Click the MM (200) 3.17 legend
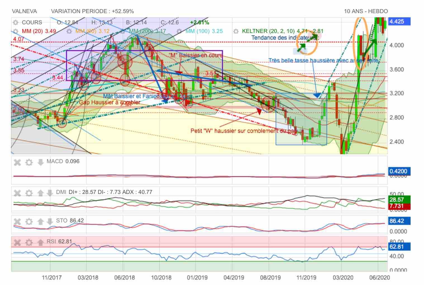This screenshot has height=285, width=424. [x=147, y=31]
